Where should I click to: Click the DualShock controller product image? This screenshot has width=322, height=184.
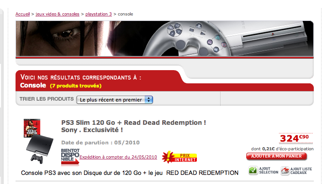coord(37,158)
